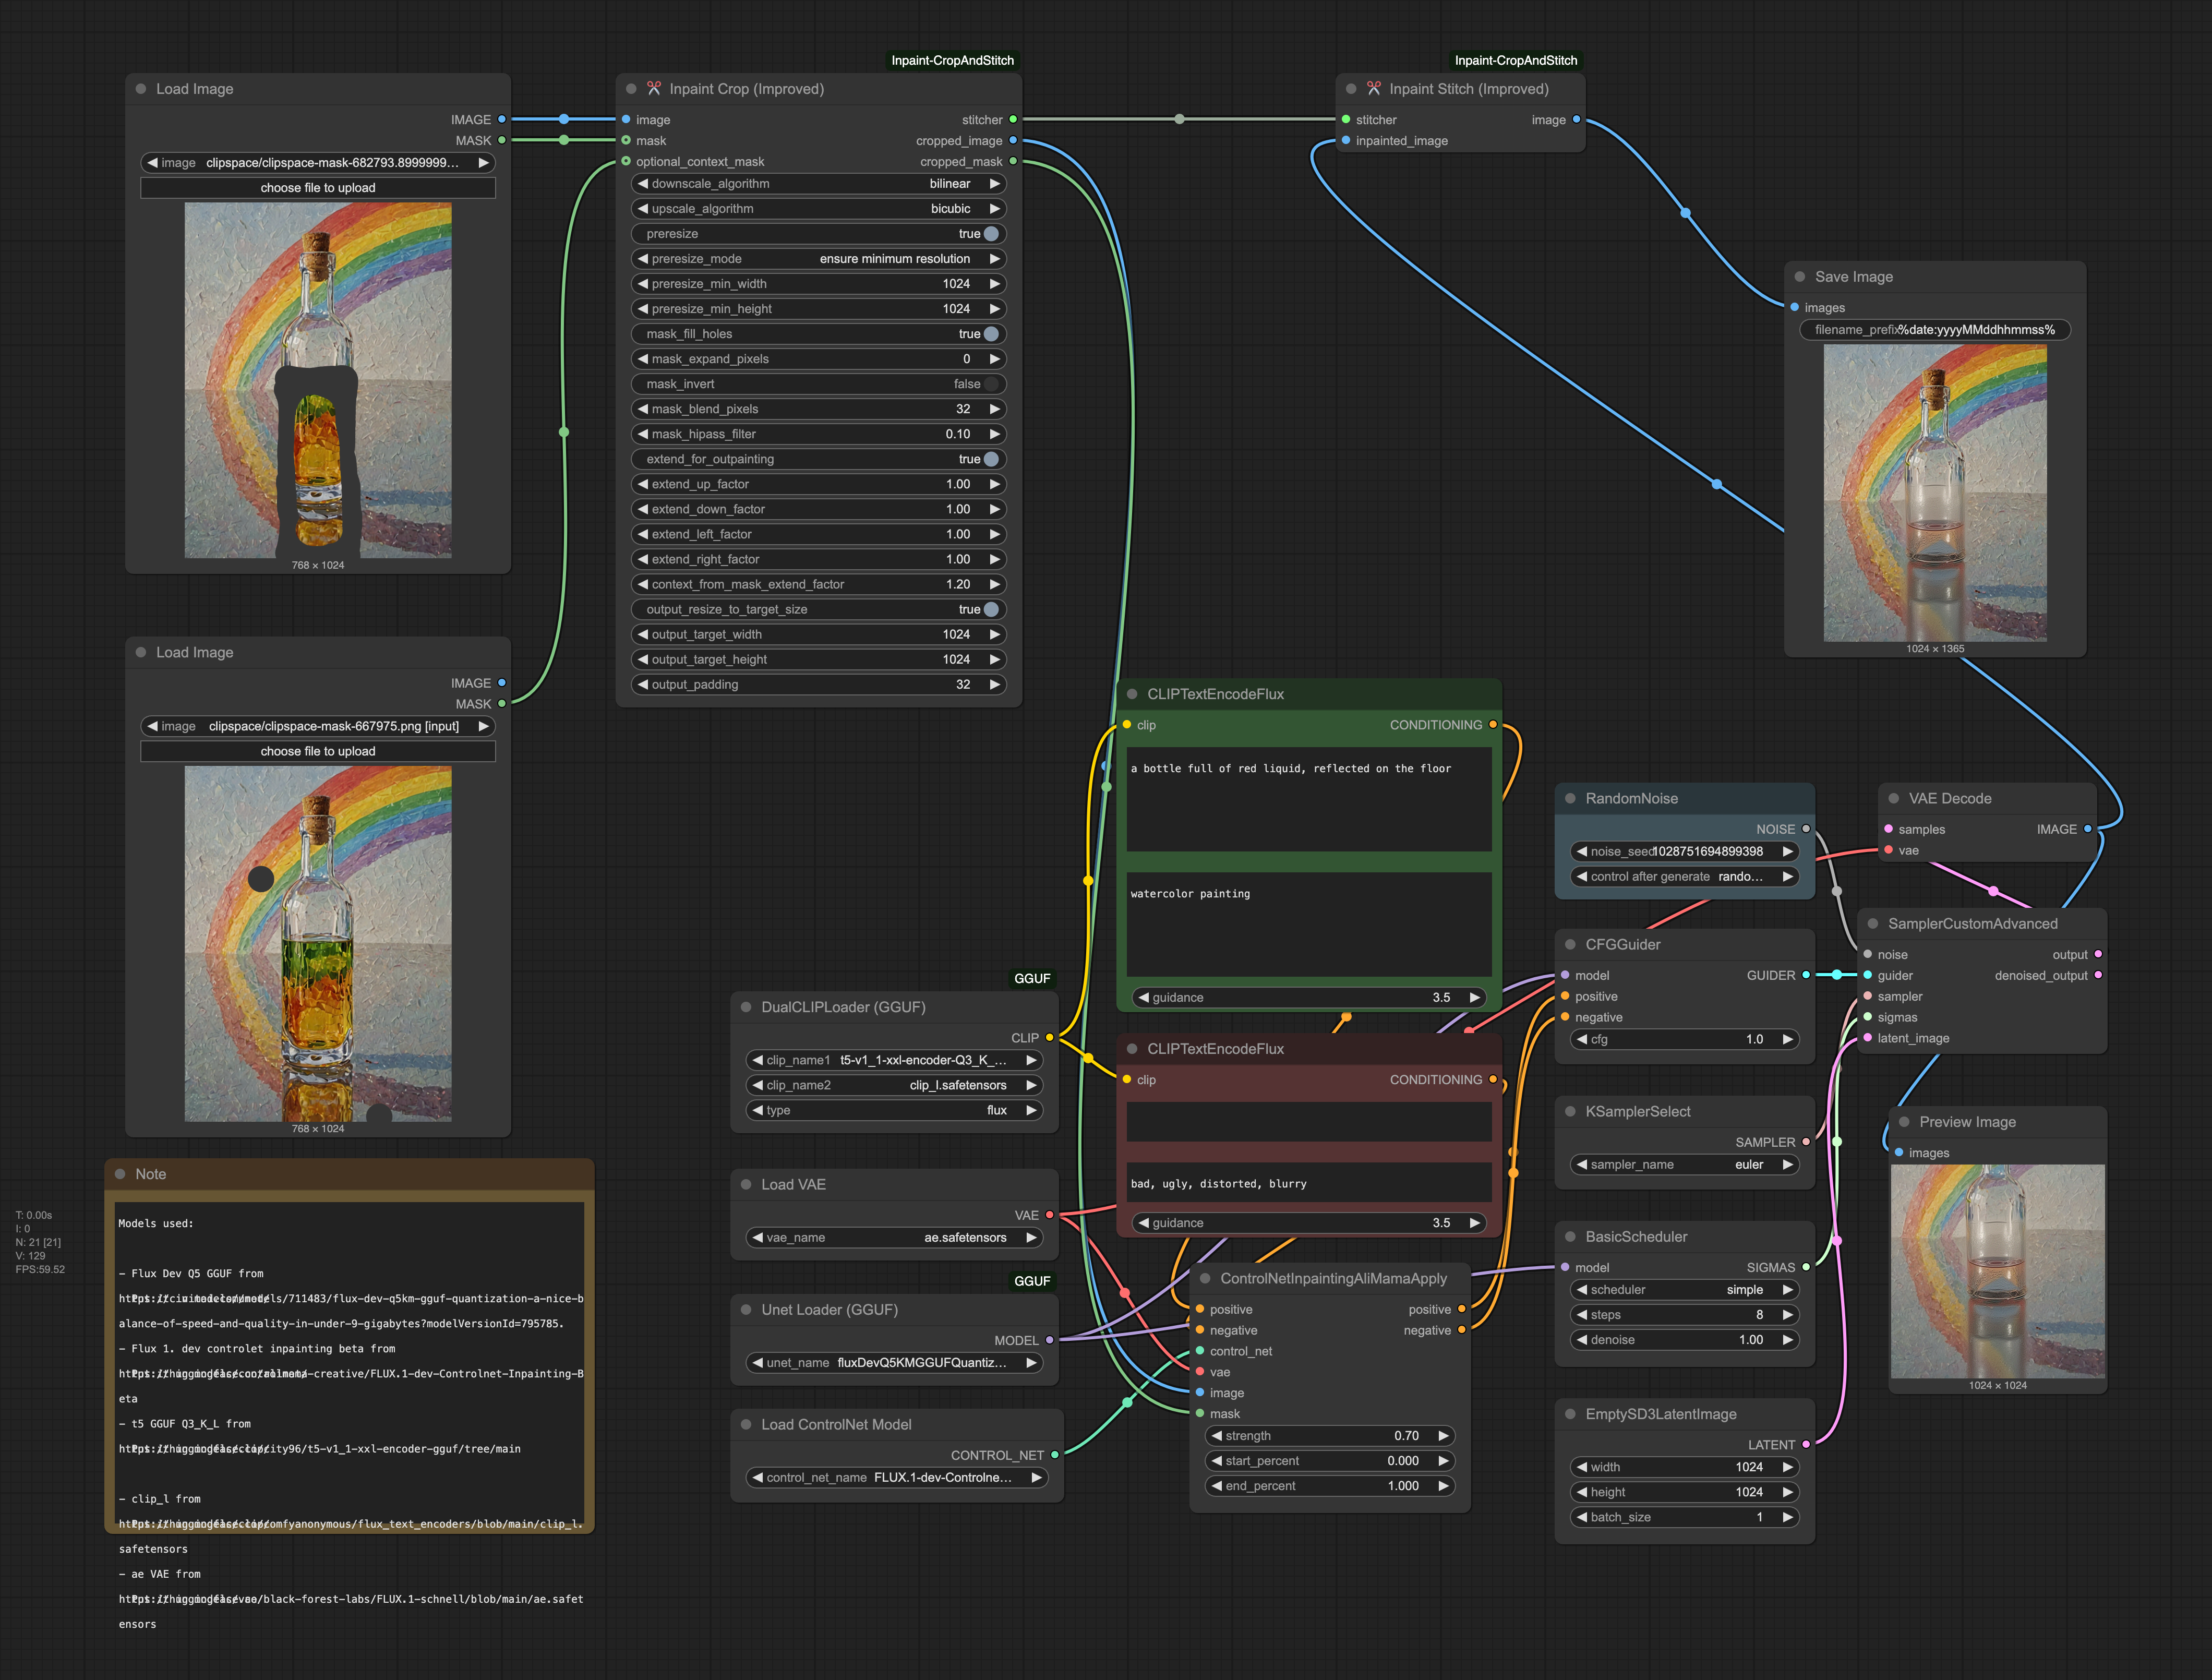Viewport: 2212px width, 1680px height.
Task: Open the sampler_name euler dropdown
Action: pyautogui.click(x=1684, y=1164)
